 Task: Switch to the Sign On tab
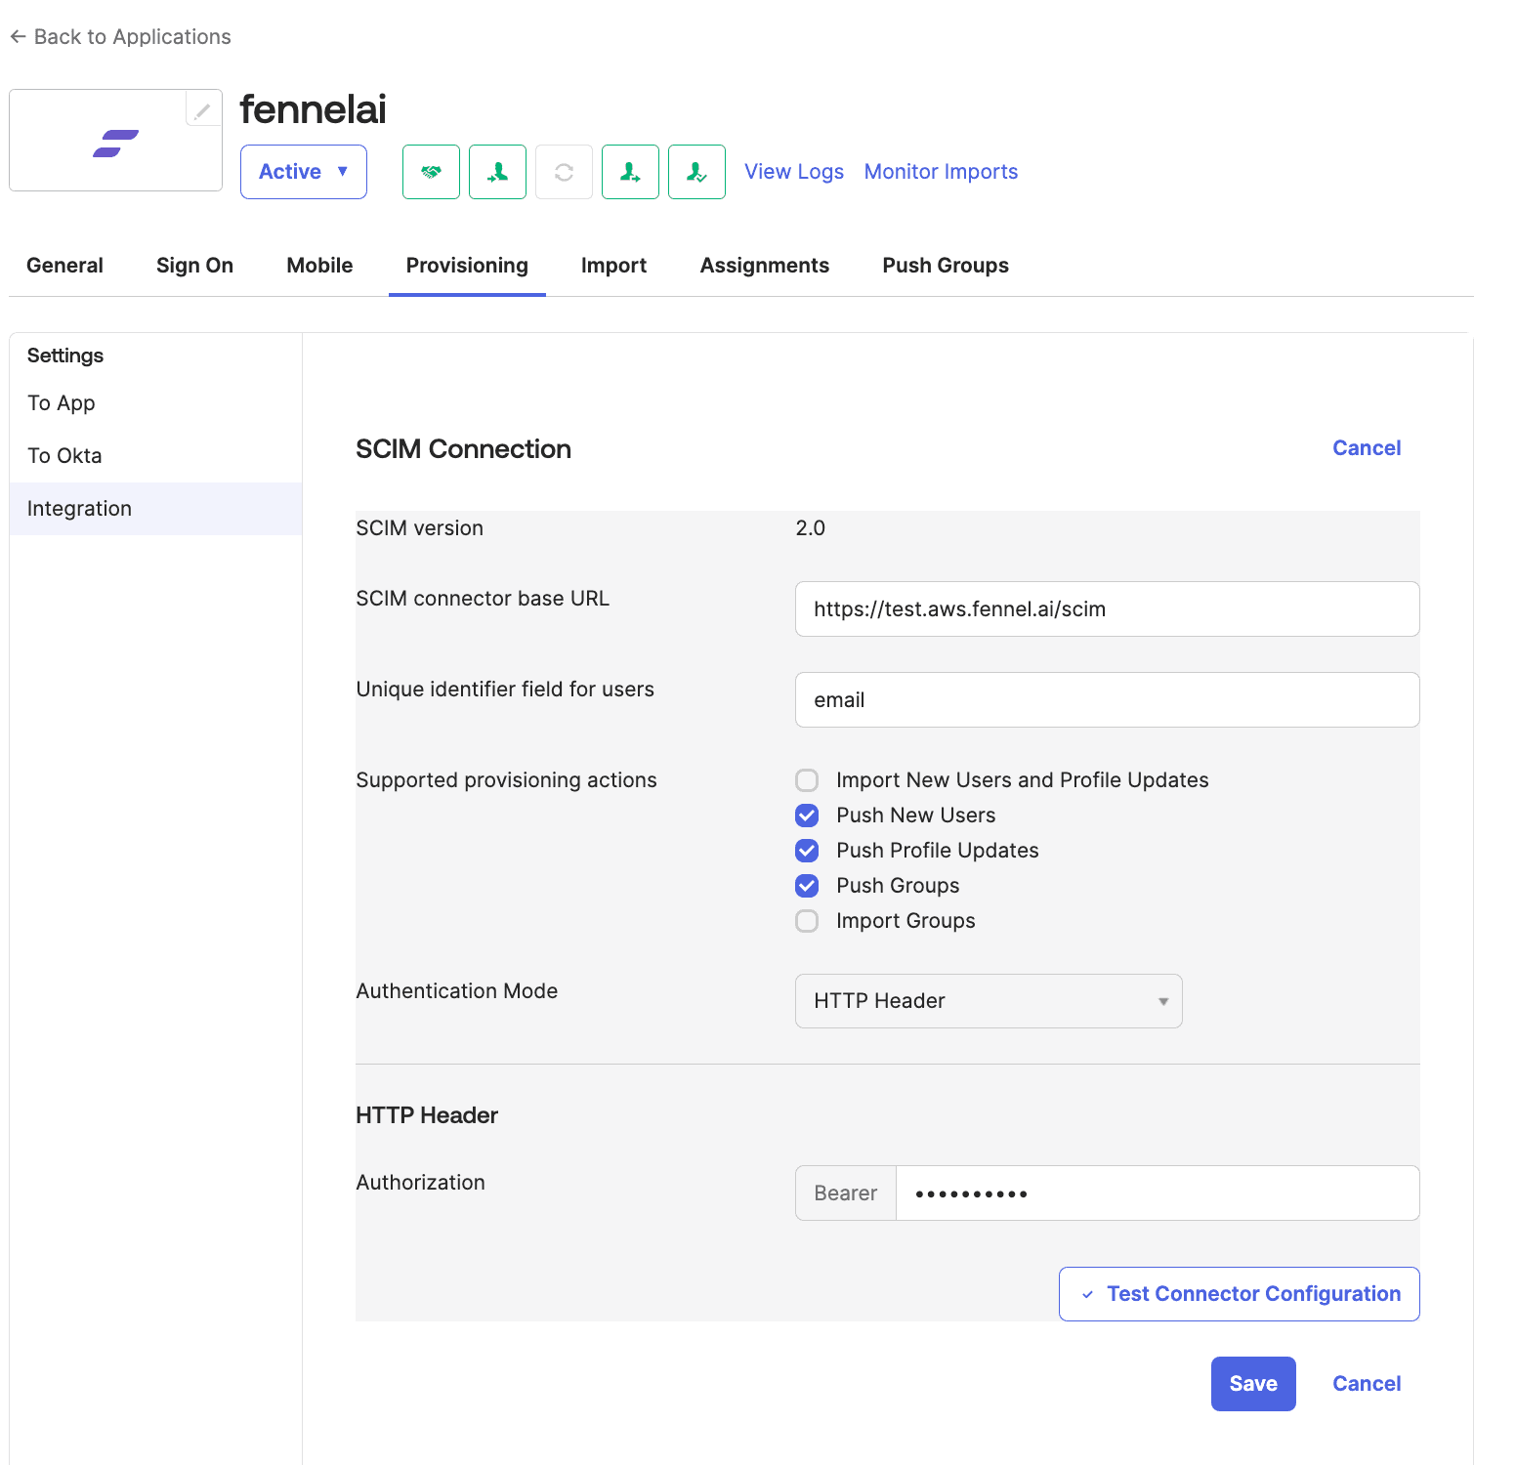(x=194, y=266)
